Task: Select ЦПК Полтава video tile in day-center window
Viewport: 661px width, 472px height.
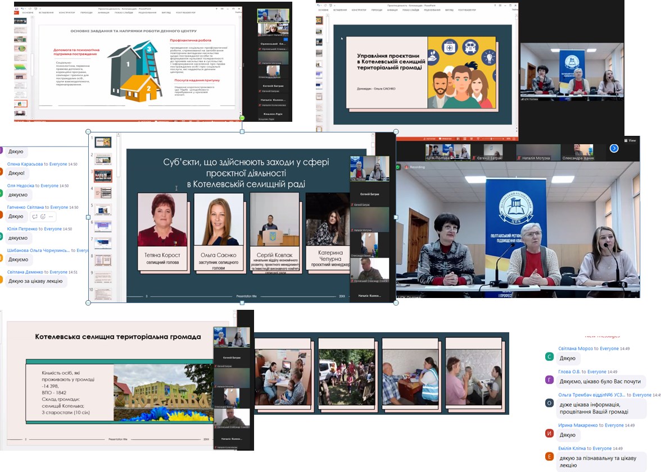Action: click(273, 16)
